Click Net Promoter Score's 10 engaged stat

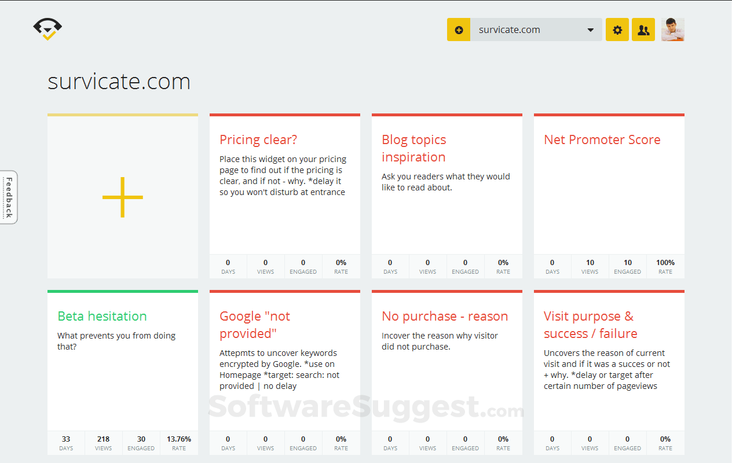coord(628,266)
